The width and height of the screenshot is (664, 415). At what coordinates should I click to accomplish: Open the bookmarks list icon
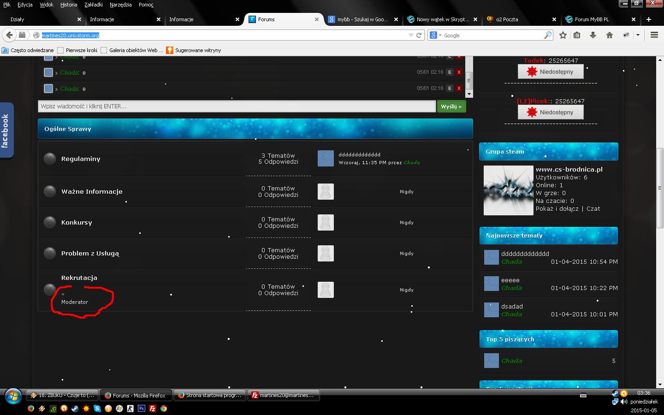click(x=577, y=35)
